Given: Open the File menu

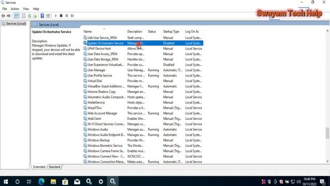Looking at the screenshot, I should pyautogui.click(x=5, y=9).
